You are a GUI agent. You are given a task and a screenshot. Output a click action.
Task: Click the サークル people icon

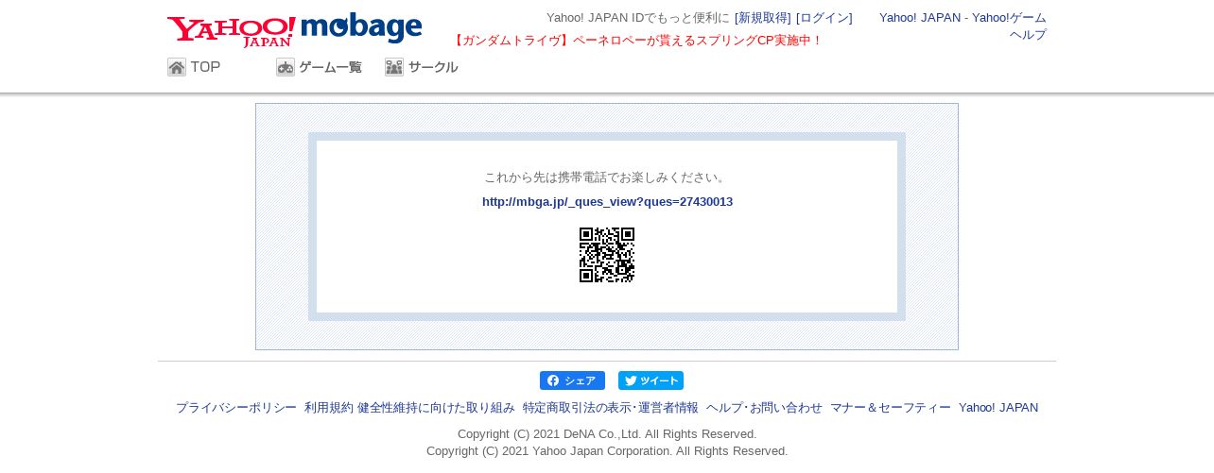click(394, 67)
